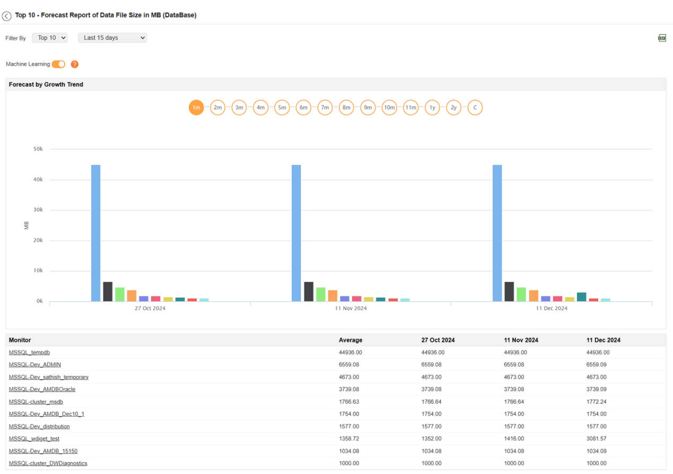Switch to the 2y forecast period

(x=453, y=108)
